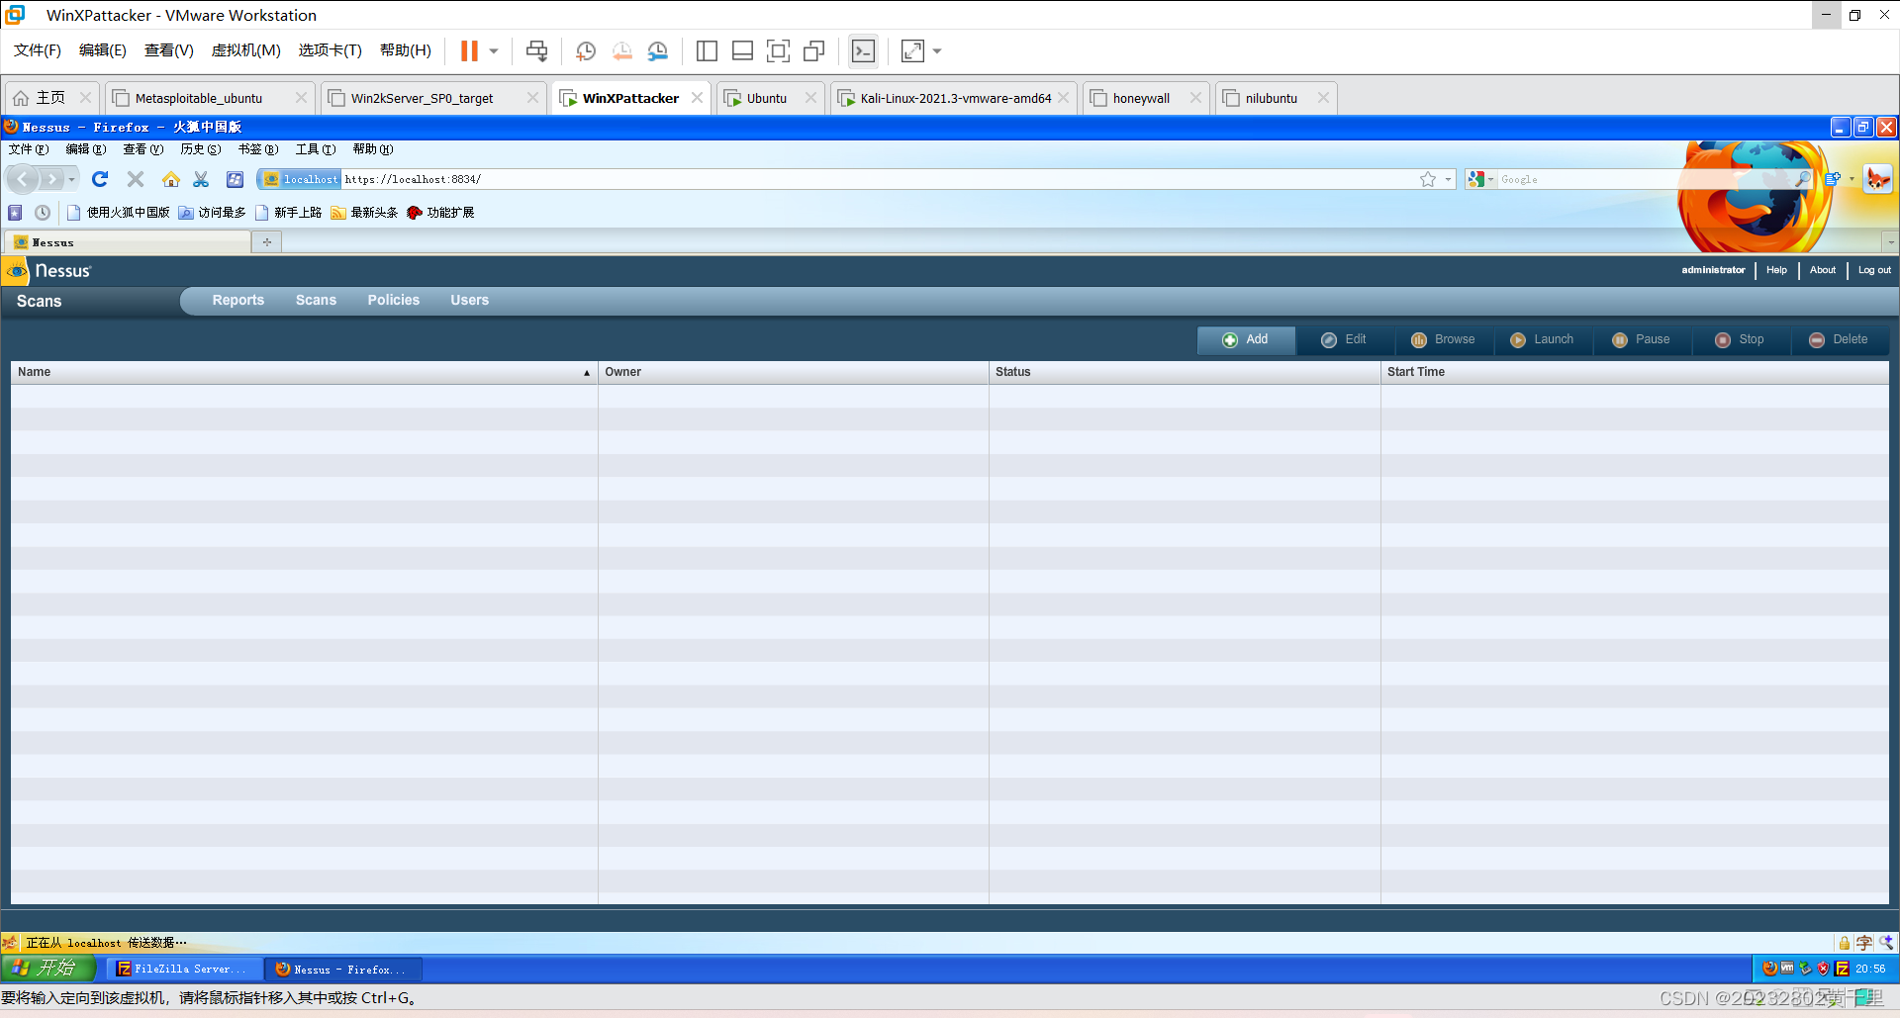The width and height of the screenshot is (1900, 1018).
Task: Open search engine selector dropdown
Action: coord(1480,179)
